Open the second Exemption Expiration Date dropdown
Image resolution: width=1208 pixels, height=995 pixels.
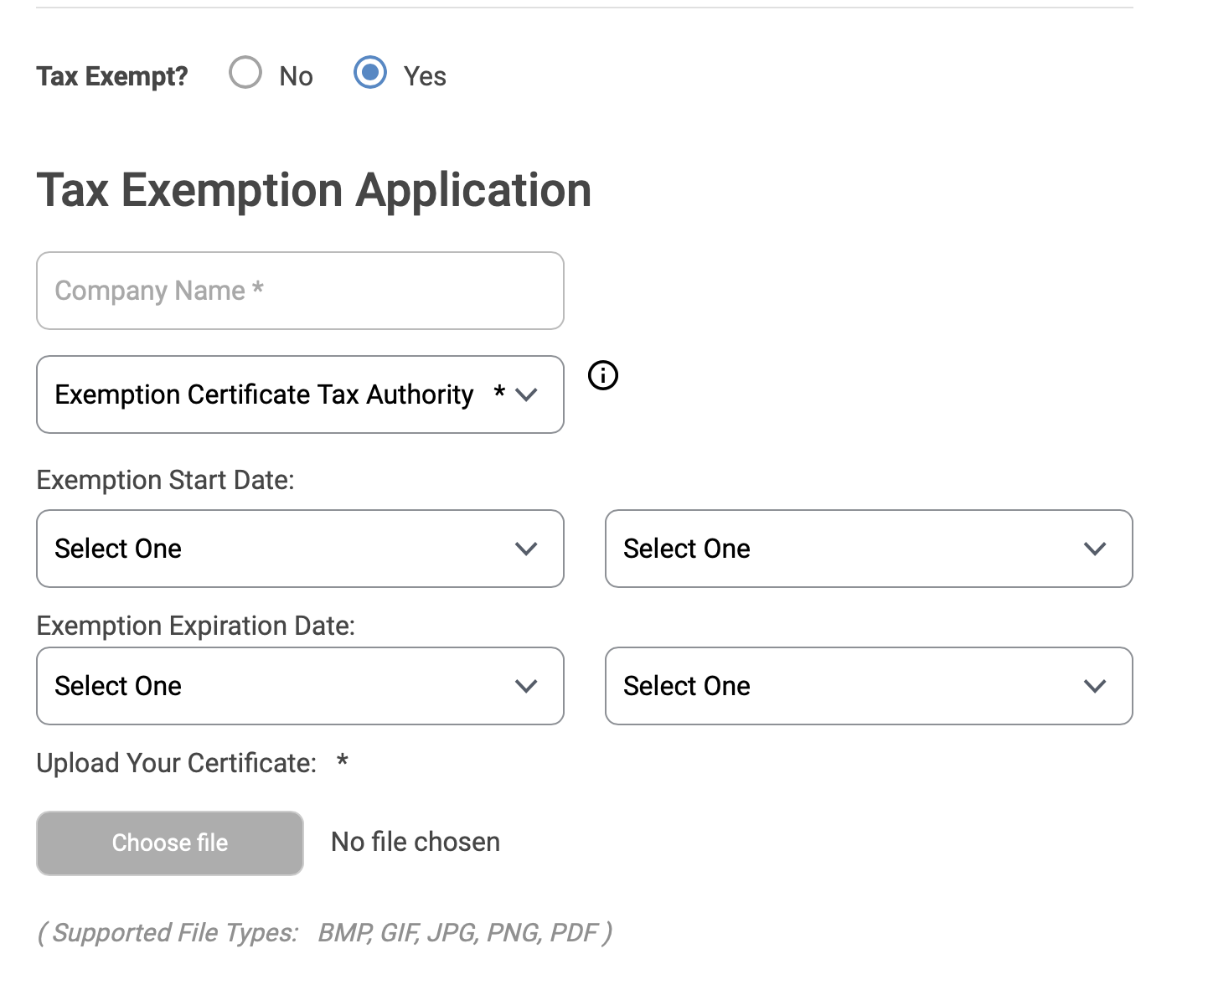click(x=869, y=686)
